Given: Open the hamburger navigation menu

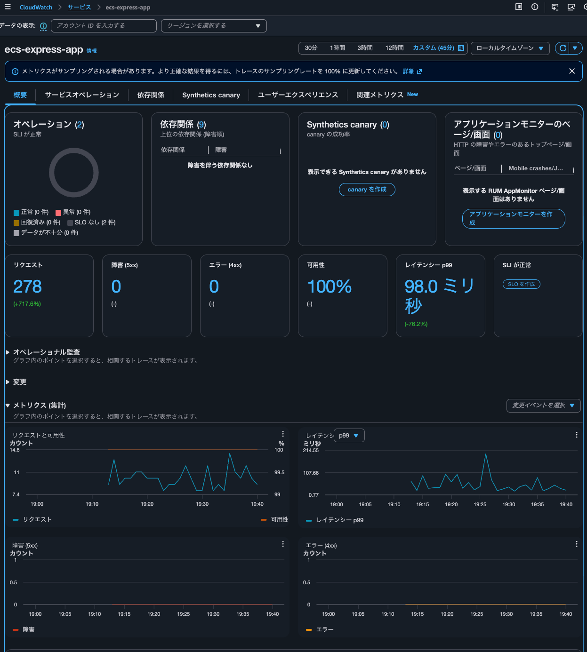Looking at the screenshot, I should pos(7,7).
